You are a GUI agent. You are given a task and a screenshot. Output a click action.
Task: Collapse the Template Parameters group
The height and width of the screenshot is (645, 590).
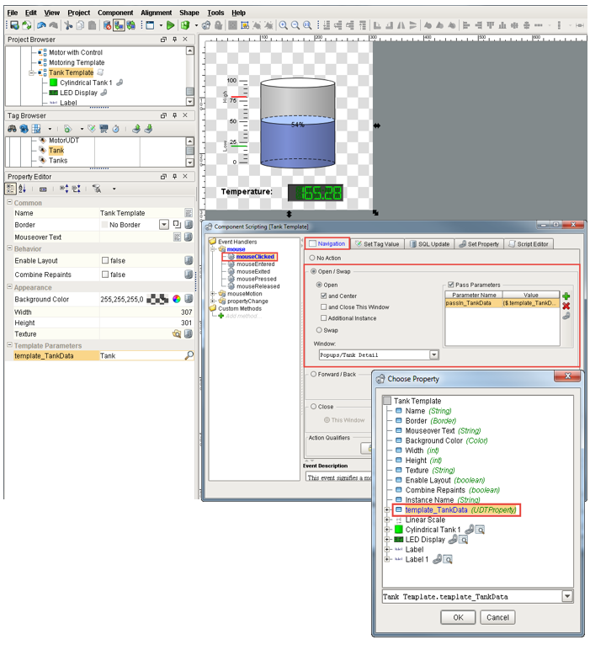tap(9, 345)
